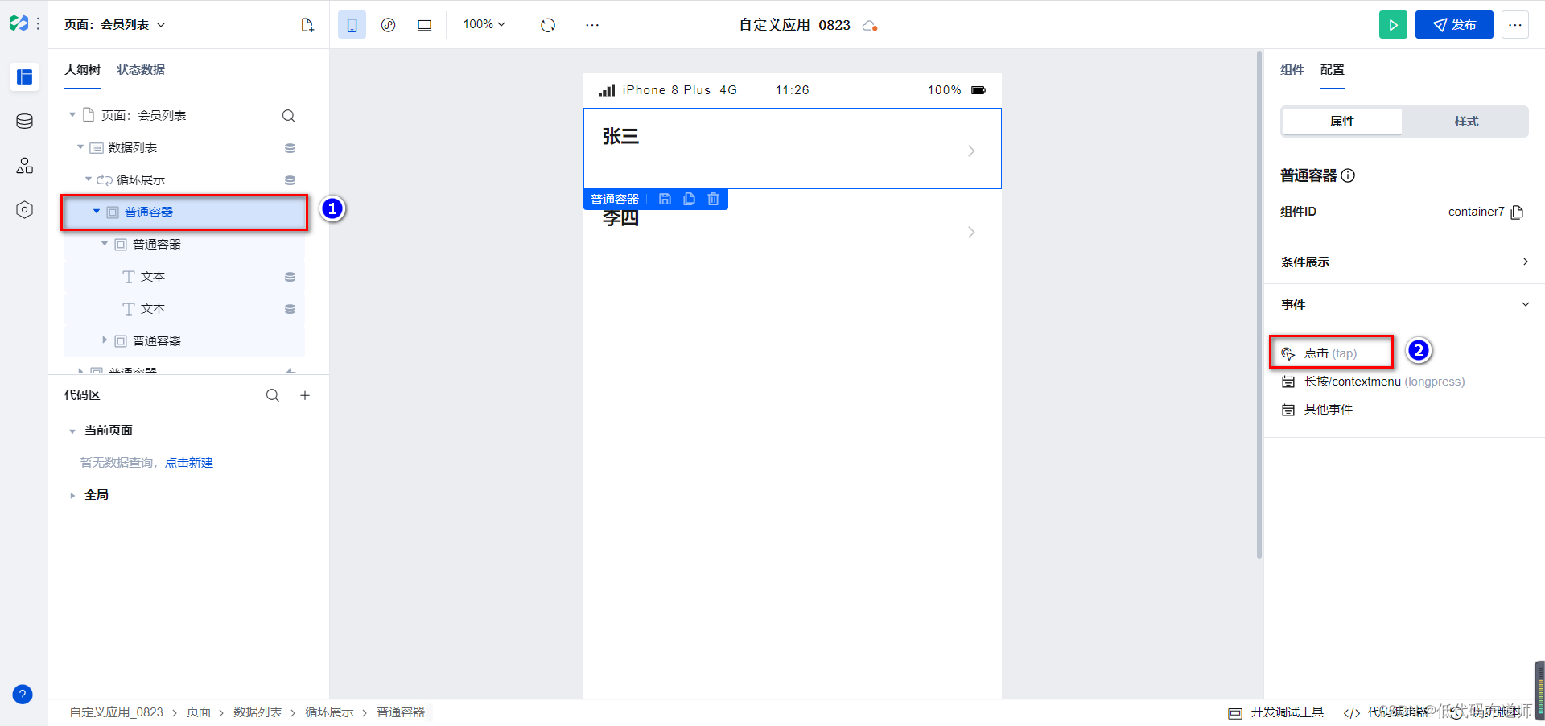Screen dimensions: 1545x726
Task: Open the top-right more menu ellipsis
Action: tap(1515, 25)
